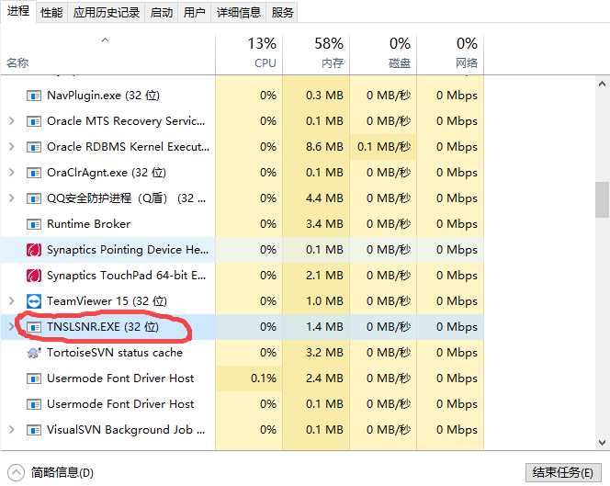Select the NavPlugin.exe (32 位) row name
The image size is (610, 486).
[x=104, y=96]
